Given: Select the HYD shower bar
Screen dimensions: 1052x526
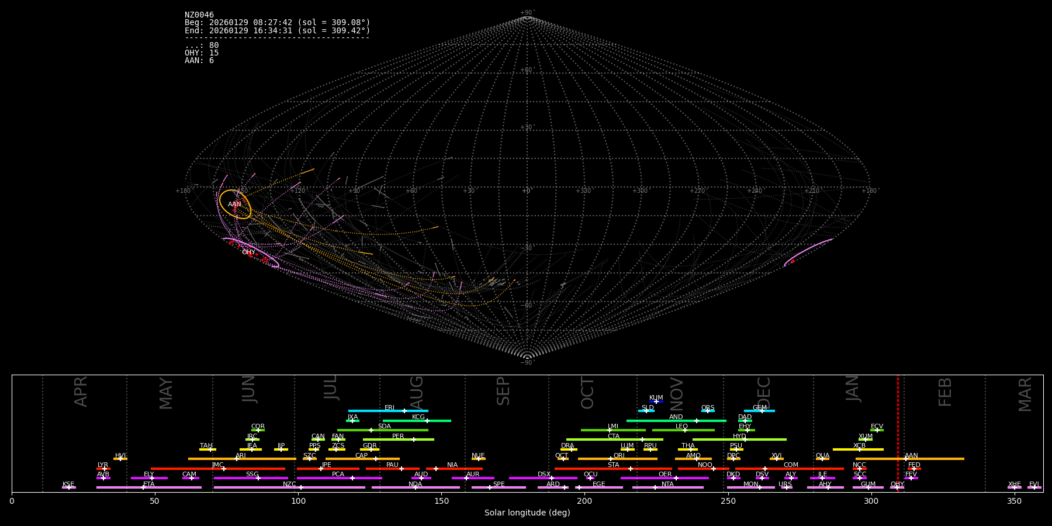Looking at the screenshot, I should (x=739, y=440).
